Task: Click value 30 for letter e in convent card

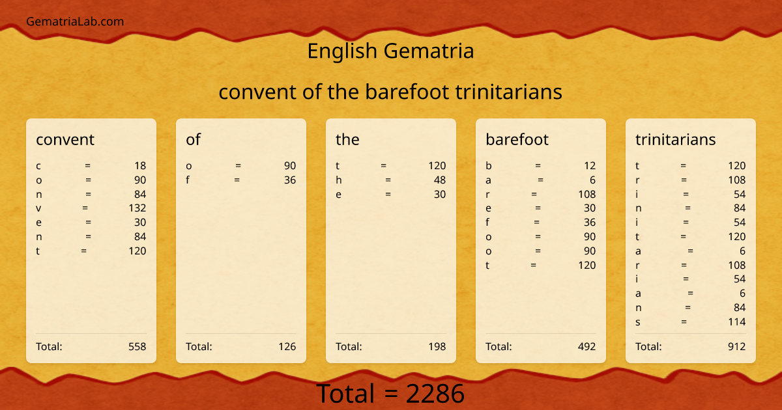Action: click(x=140, y=223)
